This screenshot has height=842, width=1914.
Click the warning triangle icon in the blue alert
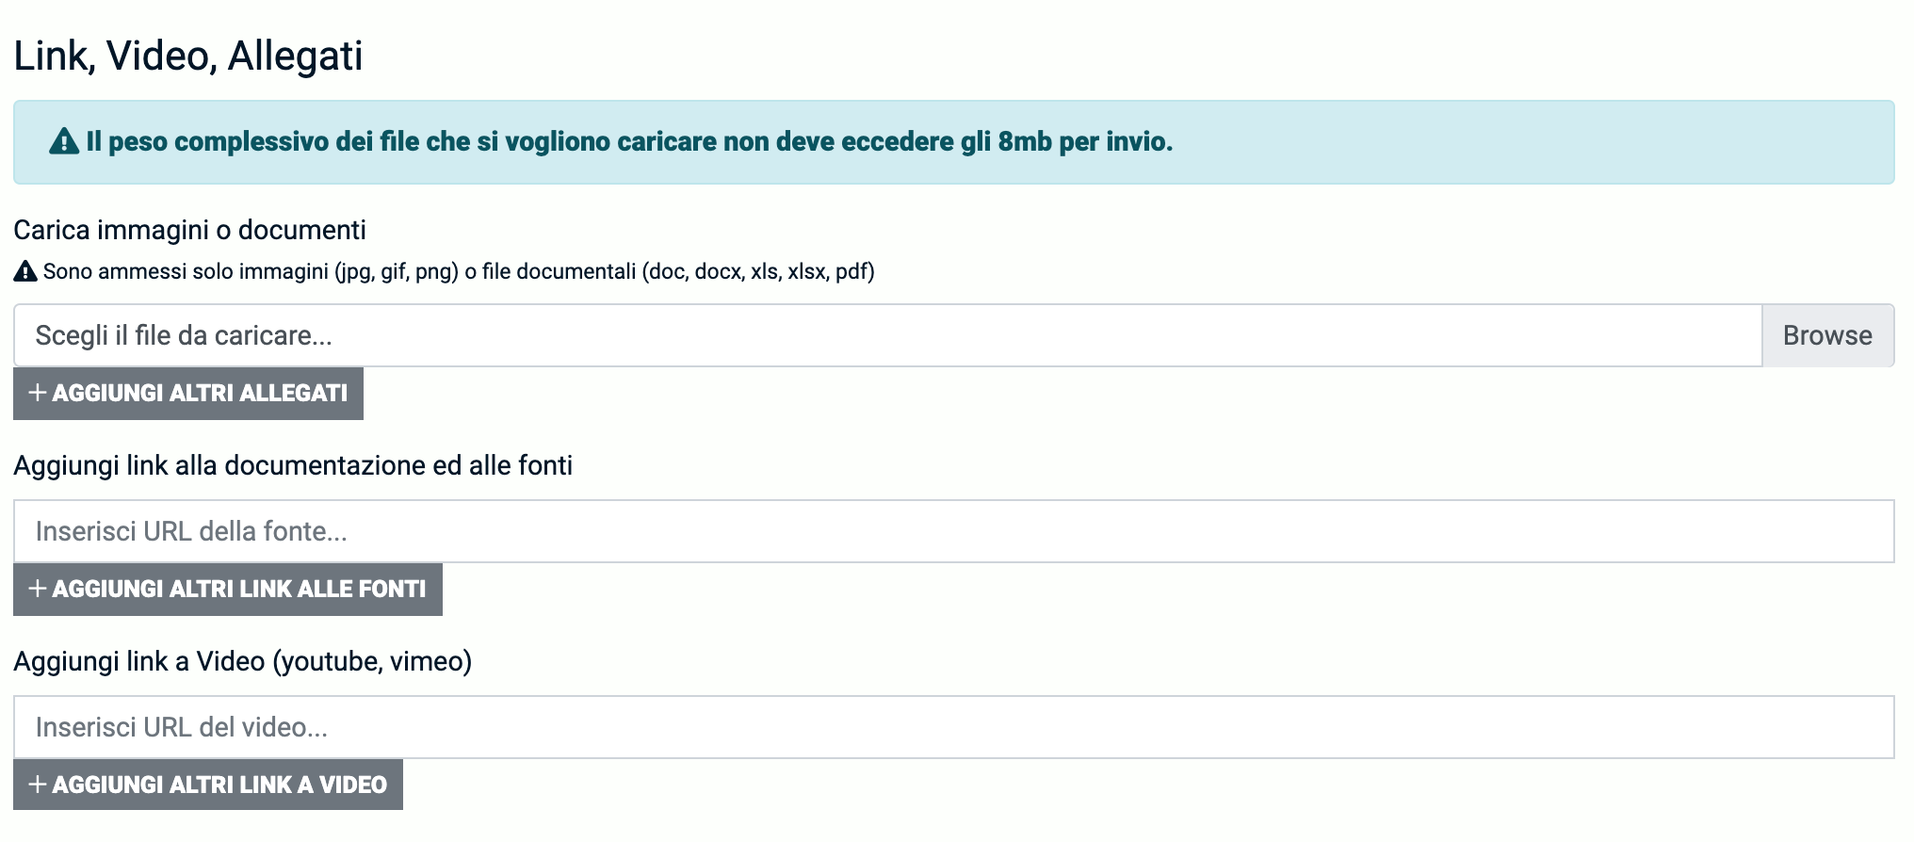pyautogui.click(x=64, y=142)
